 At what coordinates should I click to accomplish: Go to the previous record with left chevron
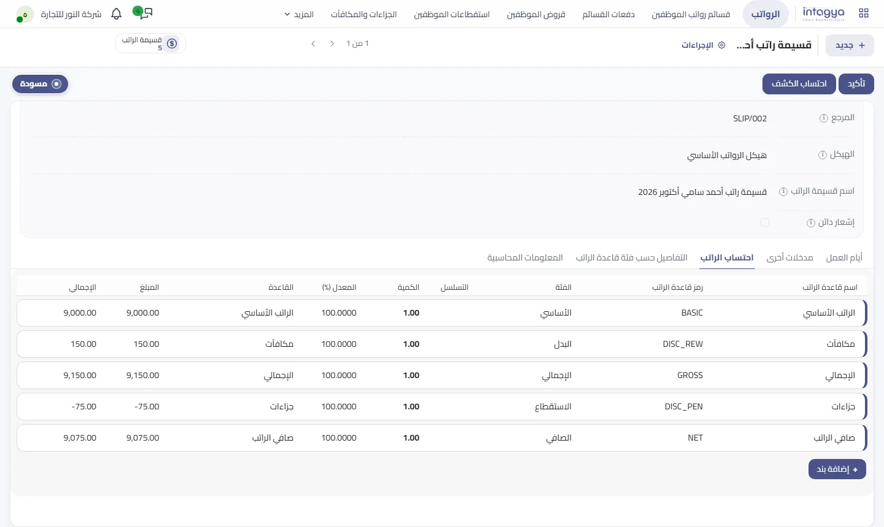314,44
